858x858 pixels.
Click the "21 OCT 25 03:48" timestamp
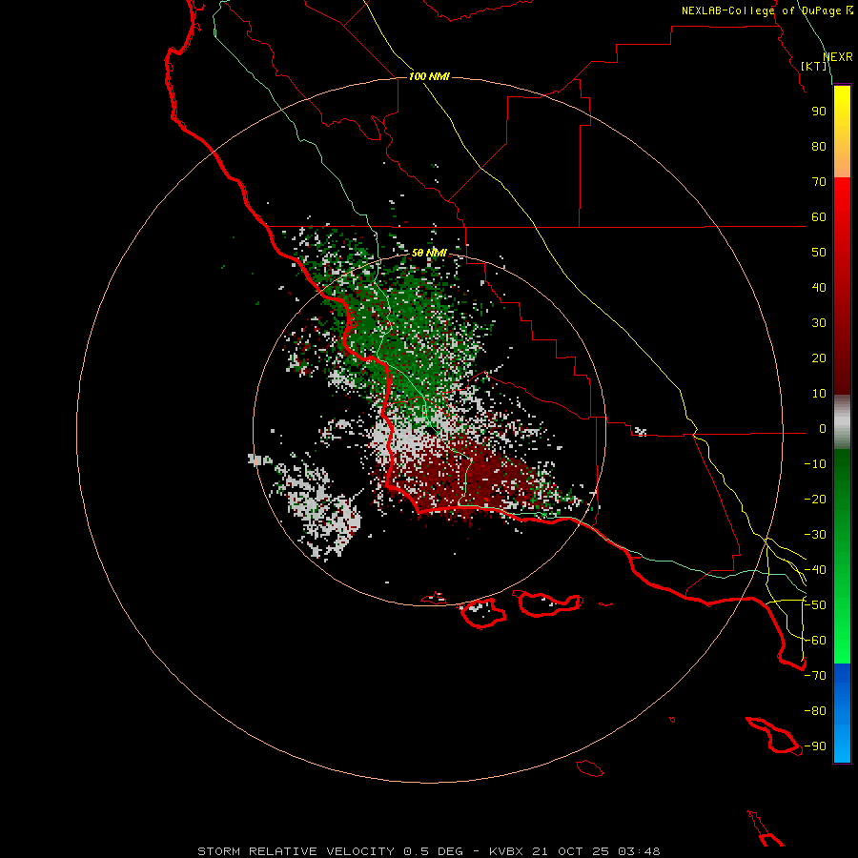coord(596,851)
